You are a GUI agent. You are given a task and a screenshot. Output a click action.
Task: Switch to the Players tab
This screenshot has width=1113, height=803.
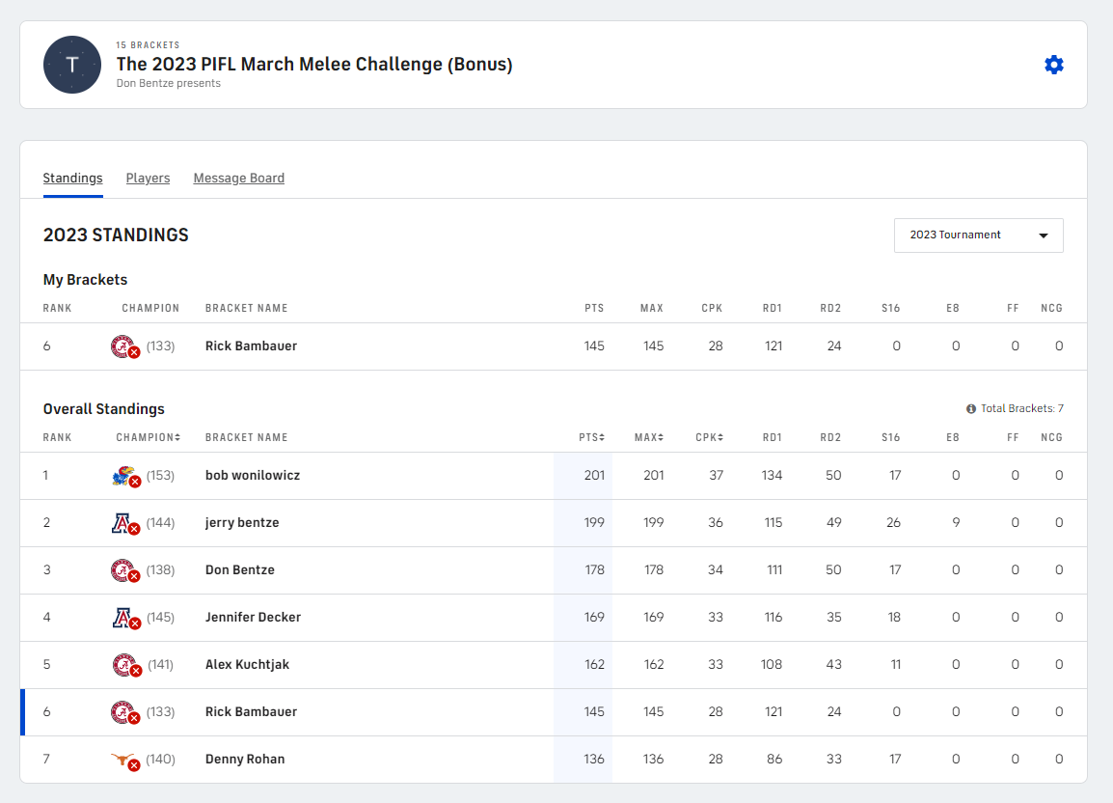(148, 178)
